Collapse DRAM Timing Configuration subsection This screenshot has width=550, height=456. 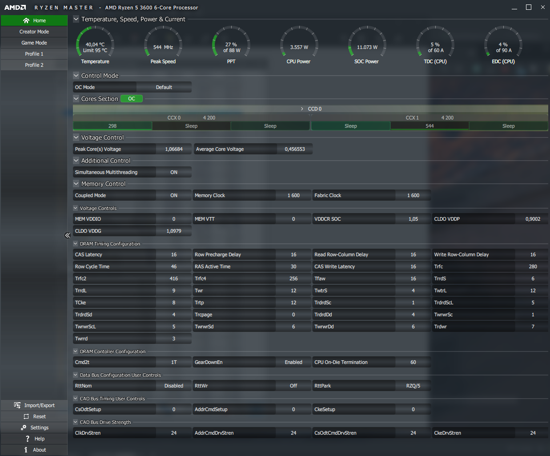[x=76, y=243]
